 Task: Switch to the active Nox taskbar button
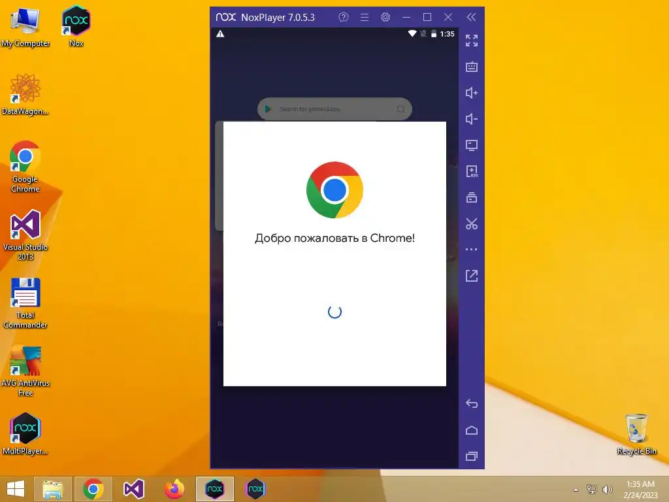coord(214,489)
